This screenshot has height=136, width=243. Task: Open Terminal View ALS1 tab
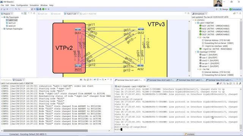click(129, 80)
